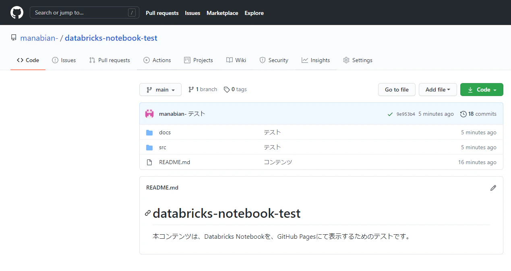Open the コンテンツ commit message link

[278, 163]
